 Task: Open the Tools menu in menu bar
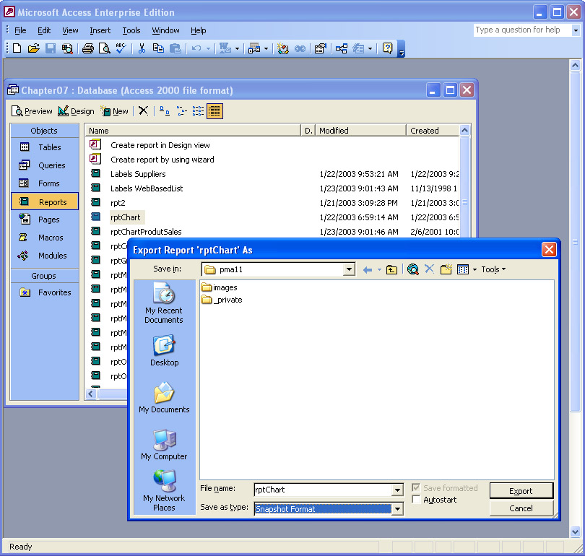[x=131, y=30]
